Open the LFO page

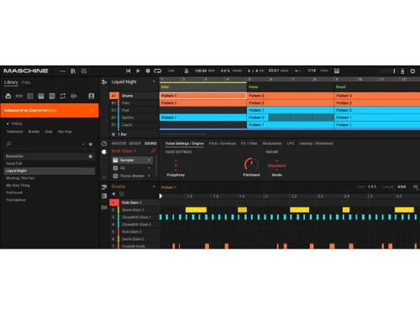pyautogui.click(x=291, y=144)
